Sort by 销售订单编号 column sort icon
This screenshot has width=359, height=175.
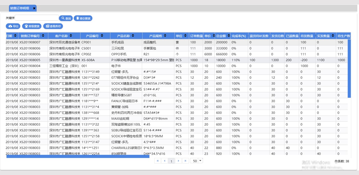43,36
